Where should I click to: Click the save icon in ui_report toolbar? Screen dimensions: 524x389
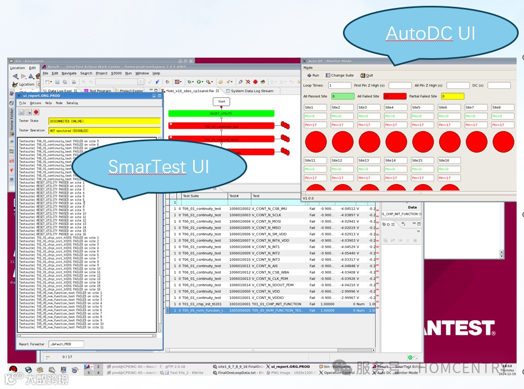pyautogui.click(x=21, y=112)
